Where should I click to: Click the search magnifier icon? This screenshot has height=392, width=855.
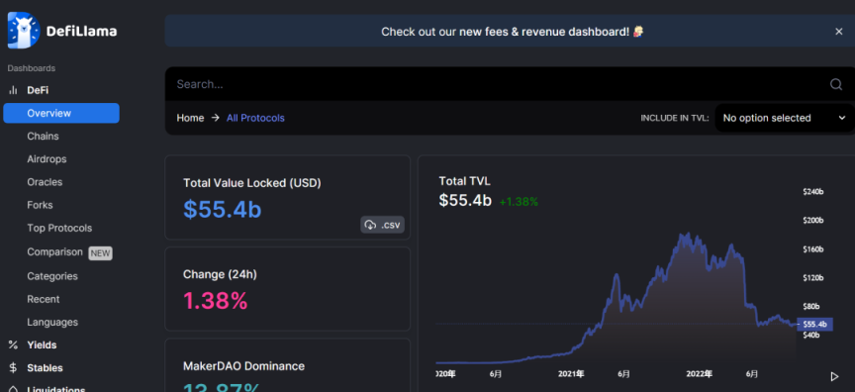(x=835, y=84)
